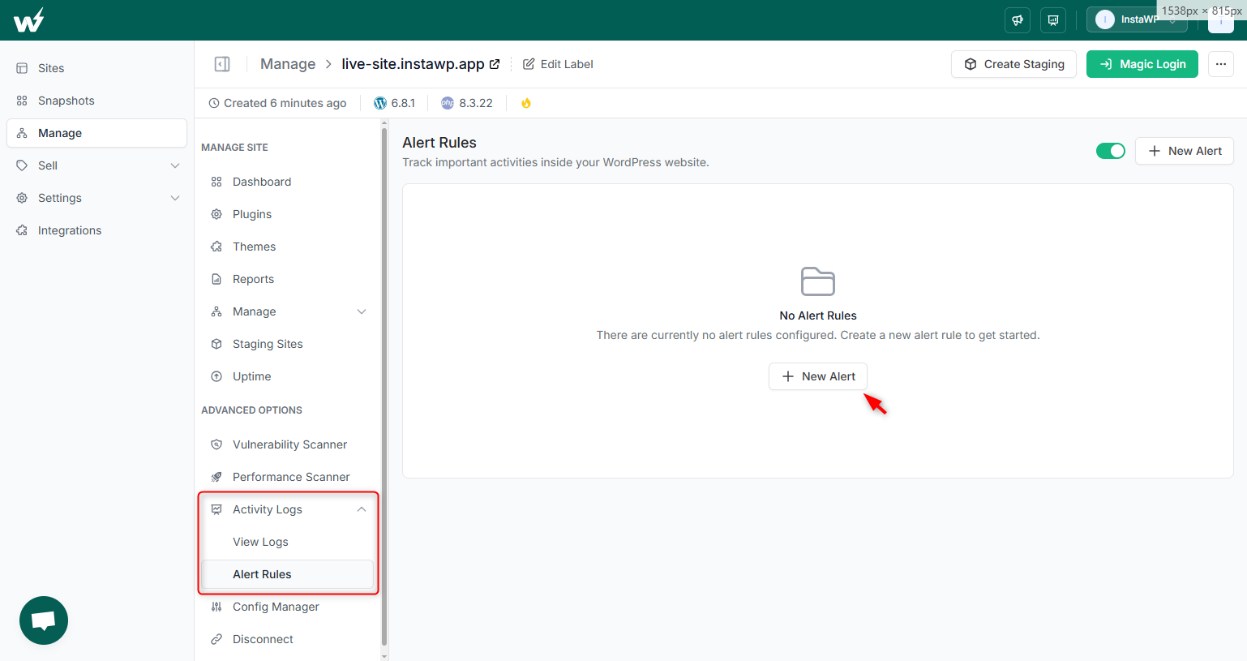
Task: Open the live chat bubble
Action: click(x=44, y=620)
